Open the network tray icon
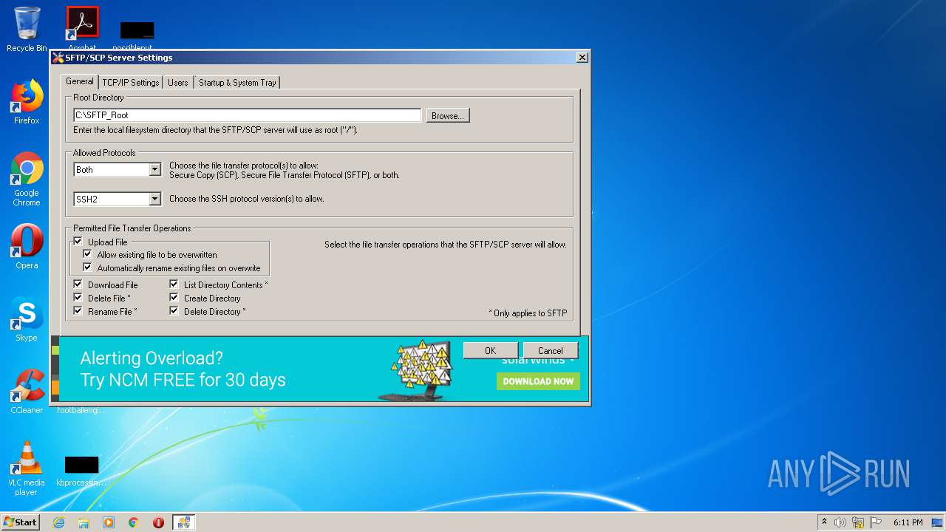This screenshot has height=532, width=946. click(858, 522)
